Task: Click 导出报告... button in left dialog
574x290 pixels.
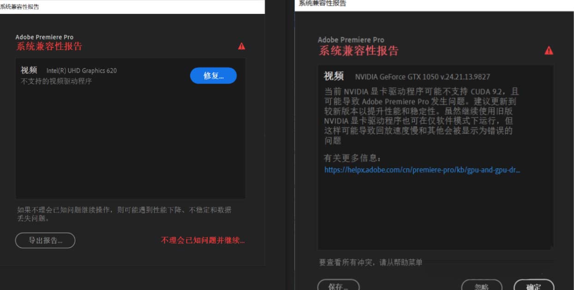Action: [x=45, y=240]
